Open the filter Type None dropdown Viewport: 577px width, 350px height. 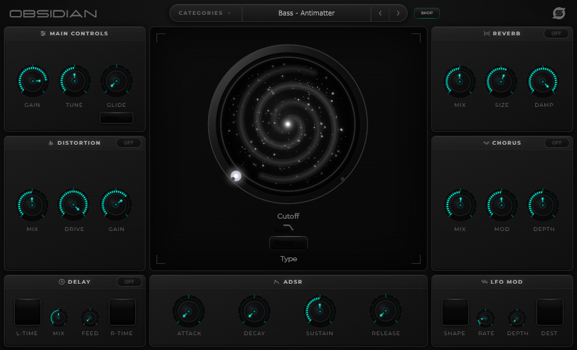pos(288,243)
